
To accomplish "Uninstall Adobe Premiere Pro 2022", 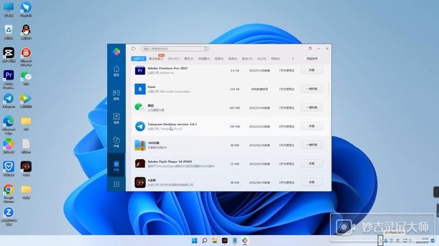I will [311, 70].
